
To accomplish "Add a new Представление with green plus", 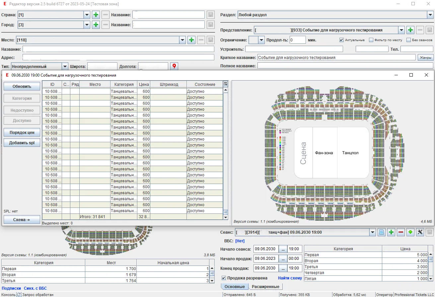I will [410, 30].
